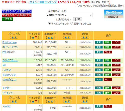Sort 更新日 ascending in top header
This screenshot has height=111, width=125.
pyautogui.click(x=84, y=37)
